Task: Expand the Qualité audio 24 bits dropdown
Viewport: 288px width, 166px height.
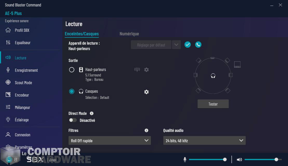Action: [x=204, y=140]
